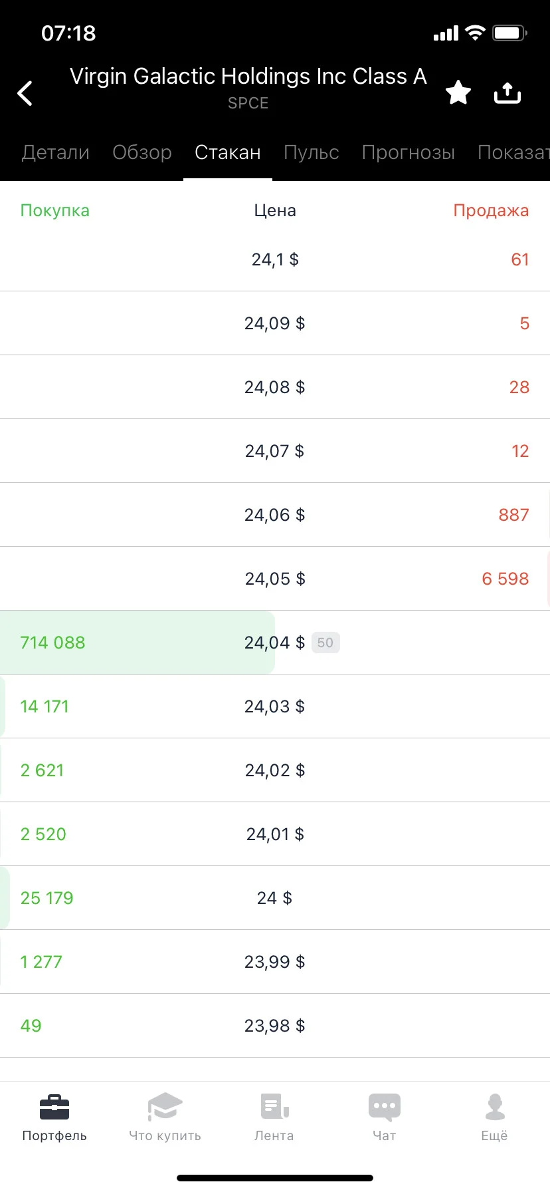This screenshot has width=550, height=1192.
Task: Open the Лента news icon
Action: [x=274, y=1107]
